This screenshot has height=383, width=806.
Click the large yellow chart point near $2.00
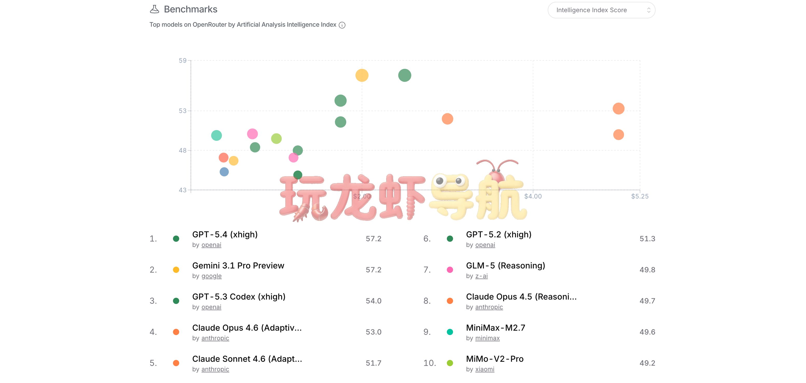click(x=362, y=75)
